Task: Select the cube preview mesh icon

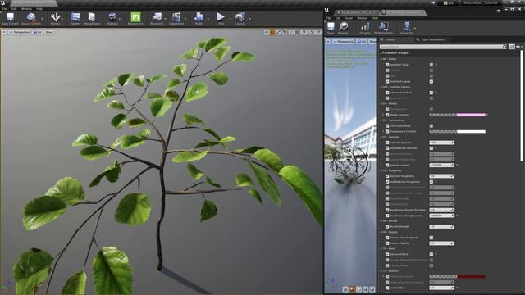Action: click(365, 289)
